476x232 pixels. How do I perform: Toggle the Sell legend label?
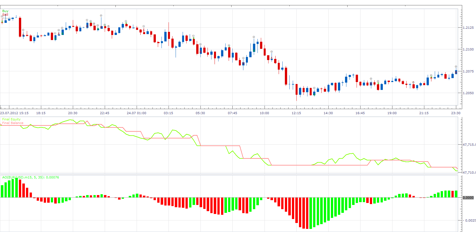[5, 15]
